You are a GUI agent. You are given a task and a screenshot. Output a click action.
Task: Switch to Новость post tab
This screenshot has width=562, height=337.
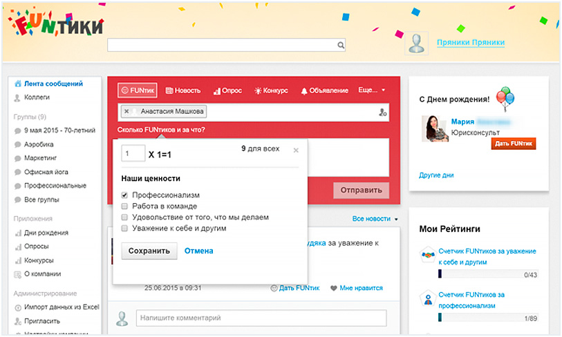[182, 90]
